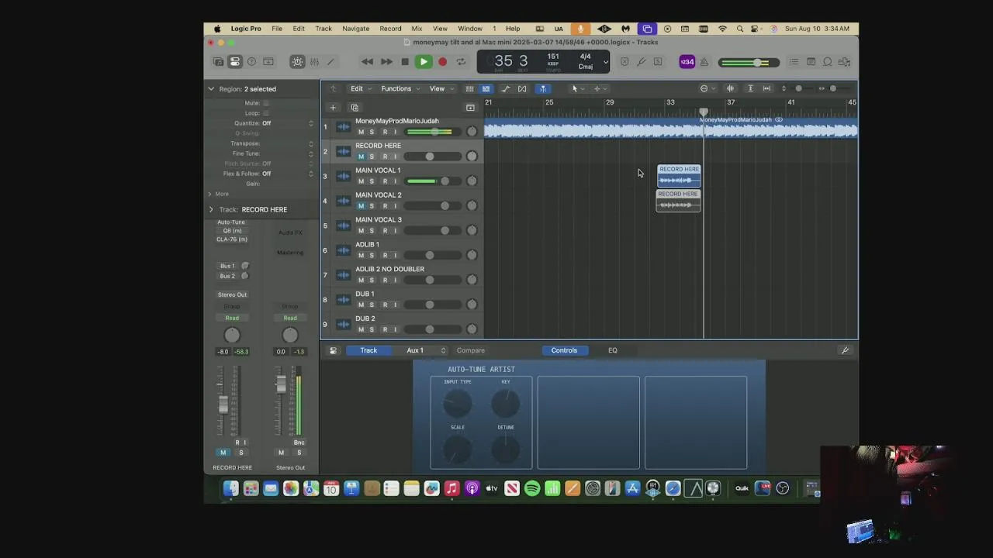Start recording with red Record button
The width and height of the screenshot is (993, 558).
click(x=442, y=62)
